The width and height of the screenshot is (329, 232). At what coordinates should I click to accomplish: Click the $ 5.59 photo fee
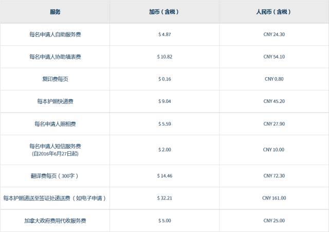164,124
